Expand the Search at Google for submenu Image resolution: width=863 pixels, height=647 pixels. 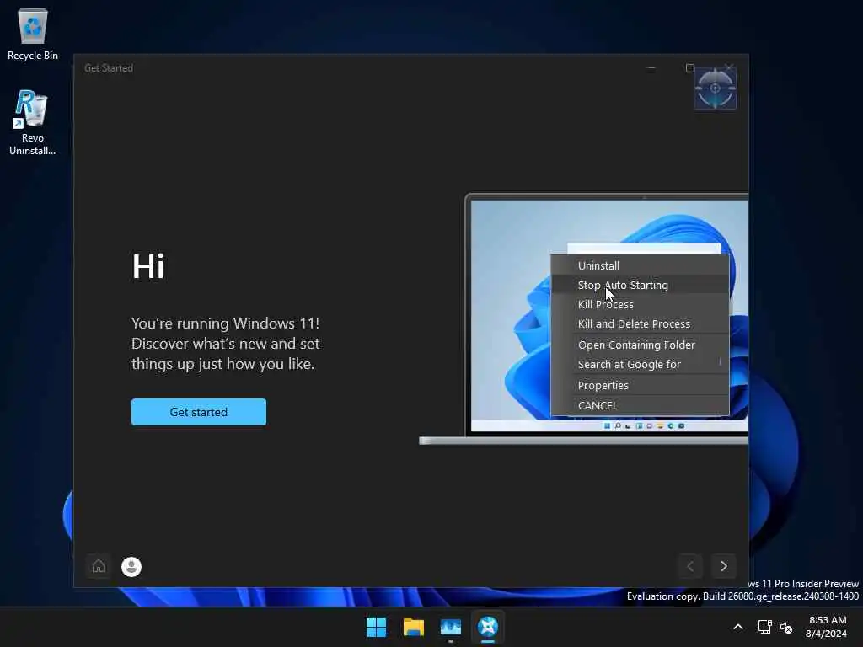tap(640, 364)
